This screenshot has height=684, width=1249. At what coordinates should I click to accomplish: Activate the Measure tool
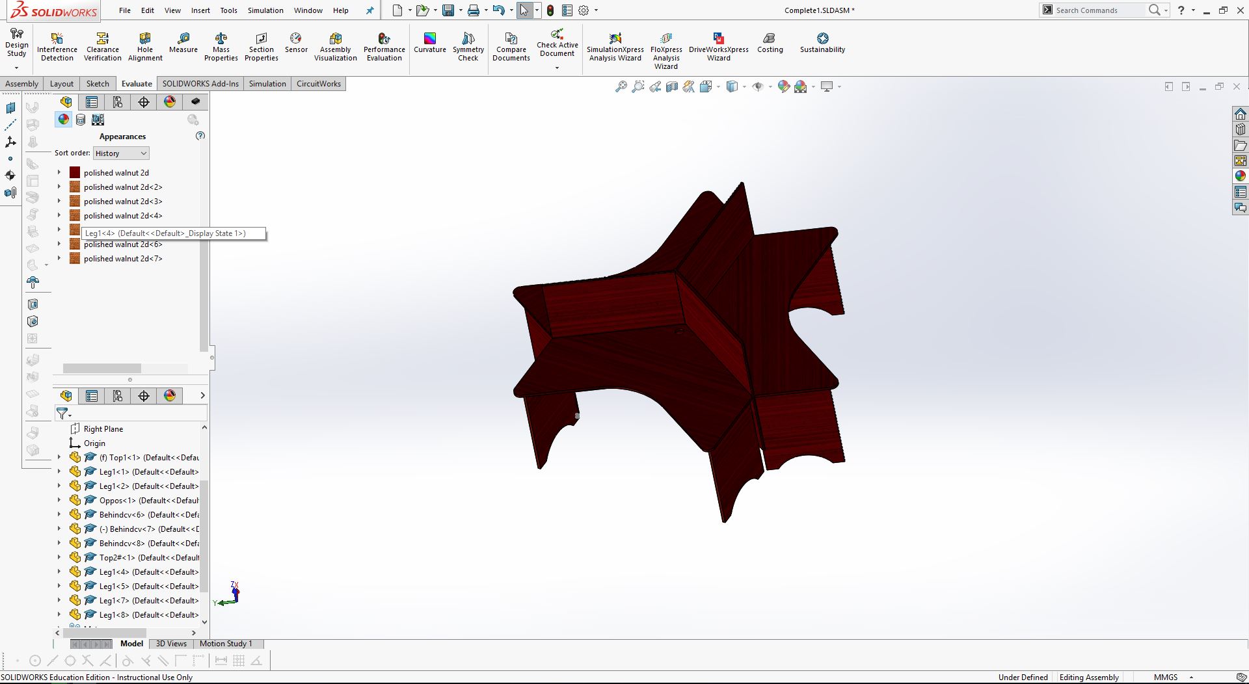(x=183, y=43)
